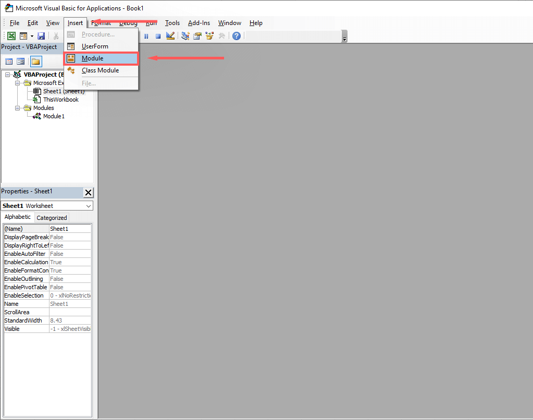Click the File... entry in Insert menu
The width and height of the screenshot is (533, 420).
coord(101,83)
